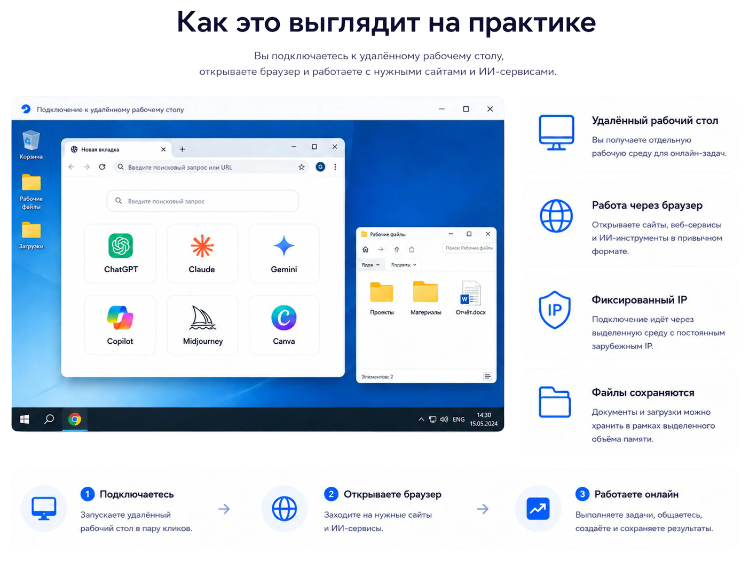Show hidden tray icons with the chevron
The width and height of the screenshot is (749, 561).
tap(421, 420)
